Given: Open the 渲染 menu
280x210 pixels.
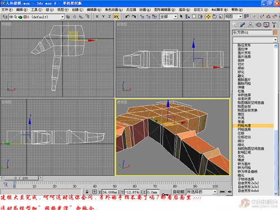Looking at the screenshot, I should tap(184, 10).
